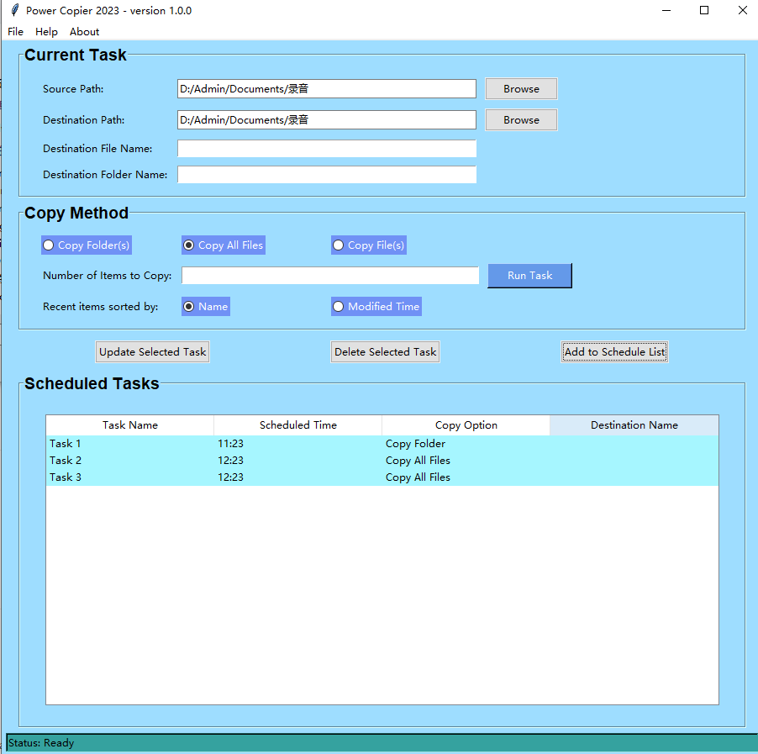
Task: Click the Run Task button
Action: [x=529, y=276]
